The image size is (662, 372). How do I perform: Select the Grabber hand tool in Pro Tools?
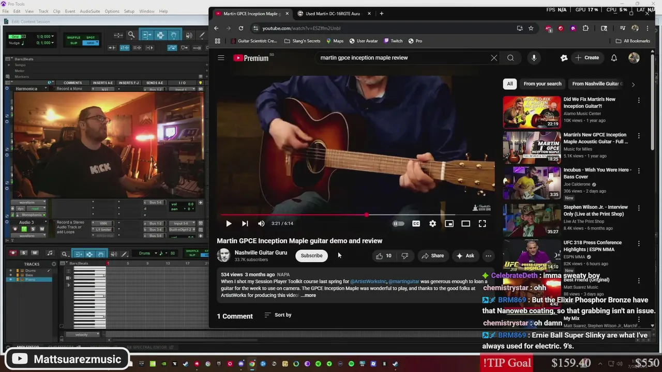pos(173,35)
